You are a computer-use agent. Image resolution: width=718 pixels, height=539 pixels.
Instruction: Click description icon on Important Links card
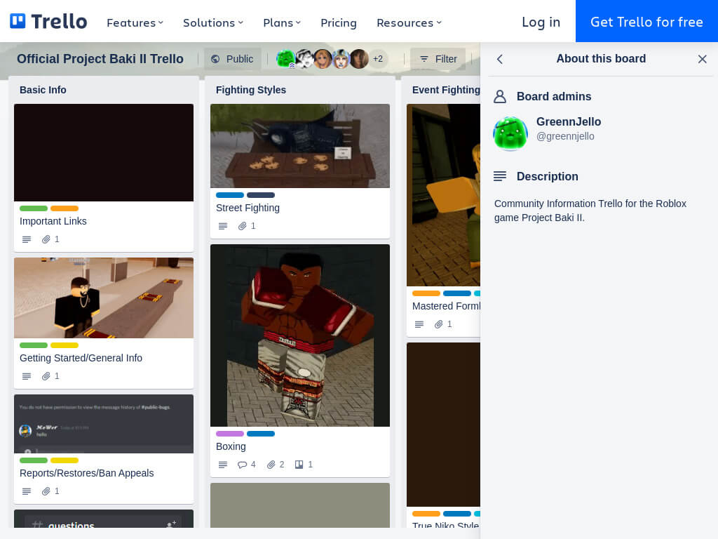(27, 239)
